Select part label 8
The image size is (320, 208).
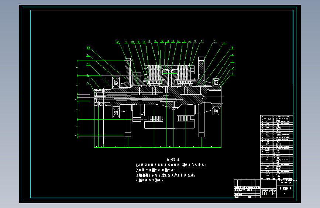tap(202, 41)
